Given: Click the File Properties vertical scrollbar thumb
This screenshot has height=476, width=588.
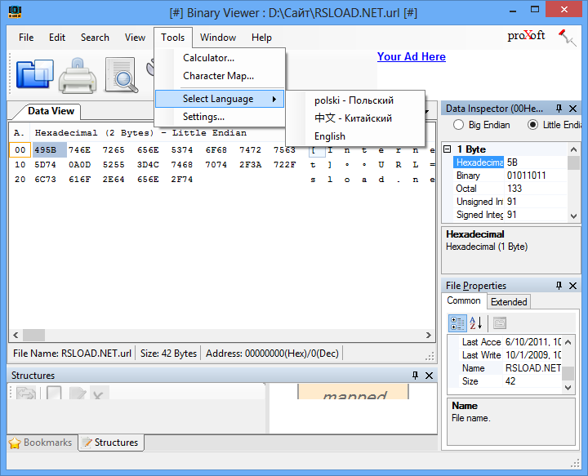Looking at the screenshot, I should coord(568,373).
